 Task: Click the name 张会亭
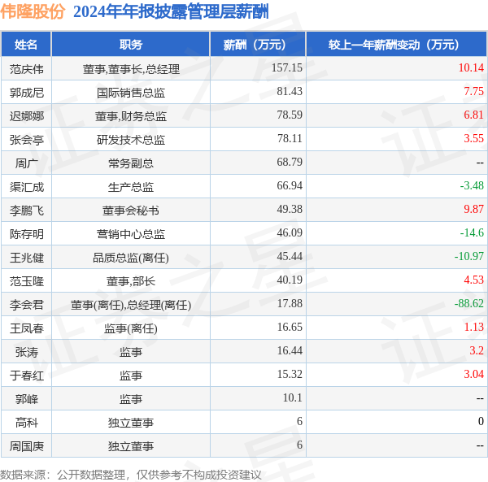click(27, 140)
